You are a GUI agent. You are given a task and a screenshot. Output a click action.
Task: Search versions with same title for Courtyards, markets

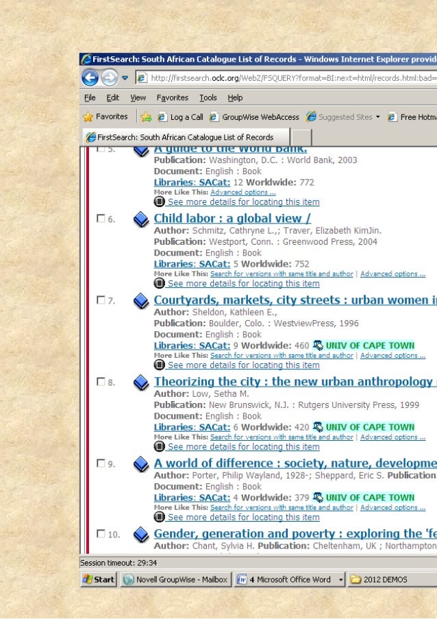click(x=282, y=355)
